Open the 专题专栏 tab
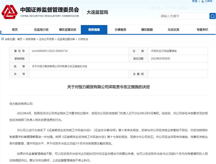The height and width of the screenshot is (164, 216). (x=202, y=30)
